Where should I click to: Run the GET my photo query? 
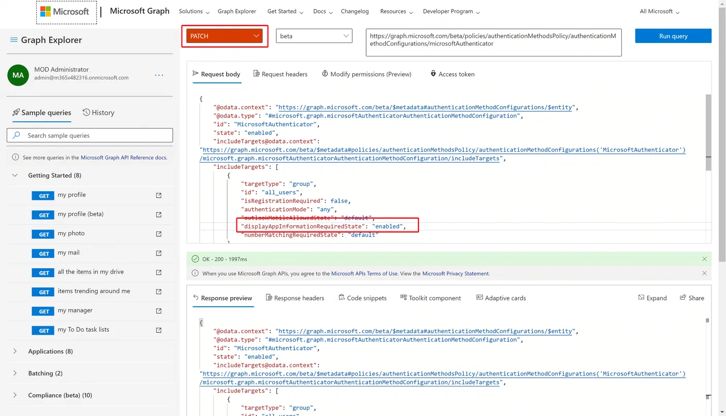tap(44, 234)
